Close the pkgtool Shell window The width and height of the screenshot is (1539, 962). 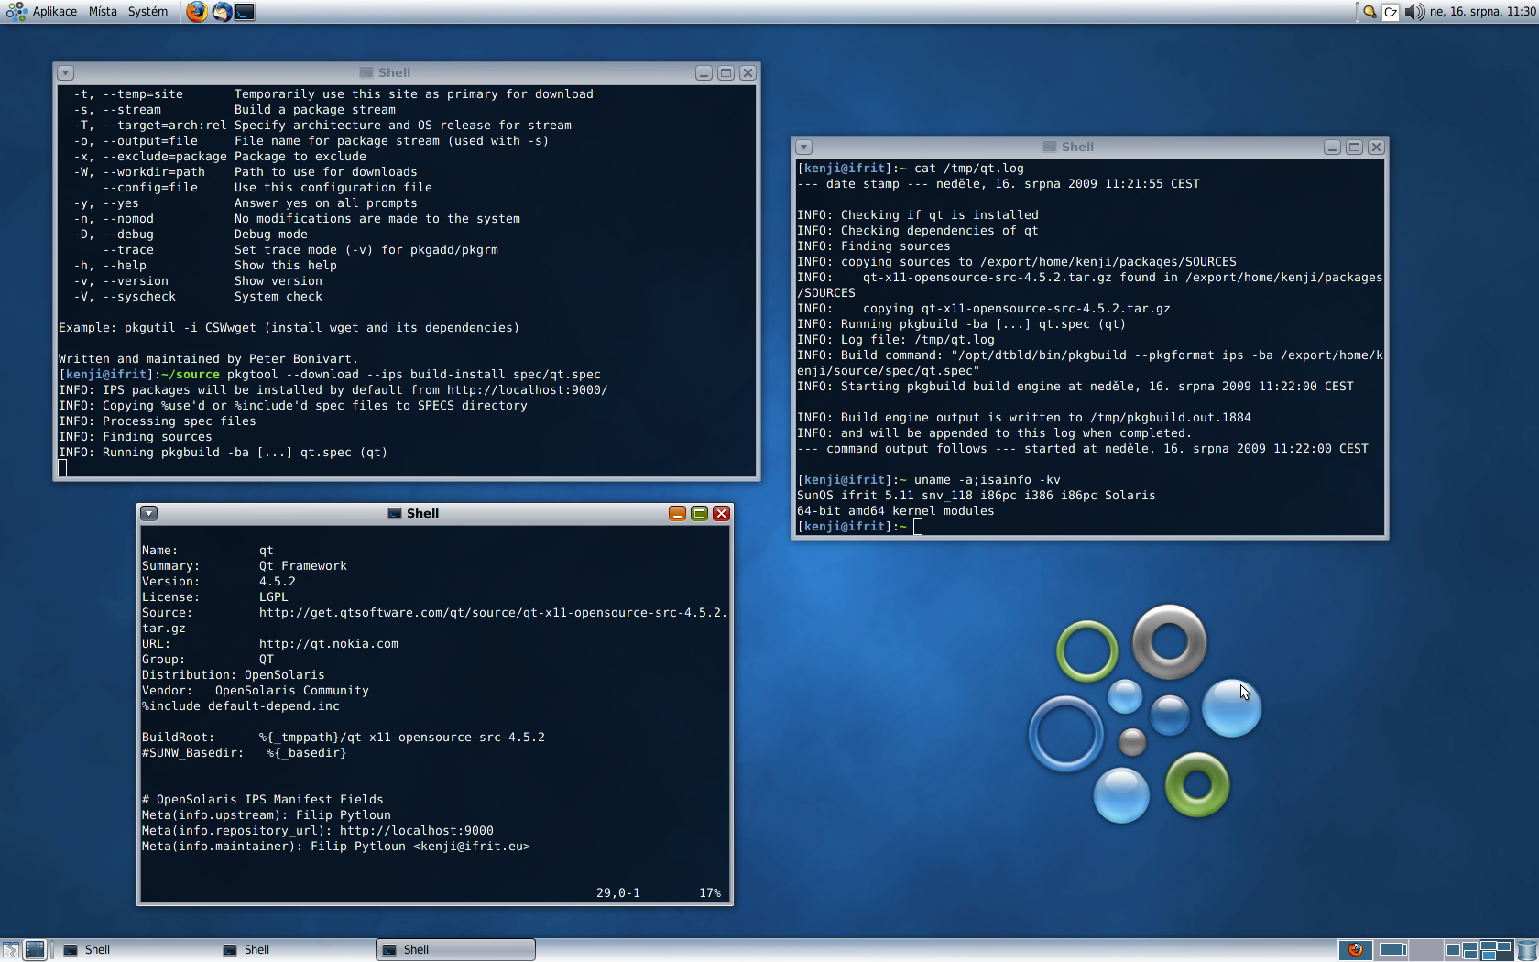pos(748,73)
